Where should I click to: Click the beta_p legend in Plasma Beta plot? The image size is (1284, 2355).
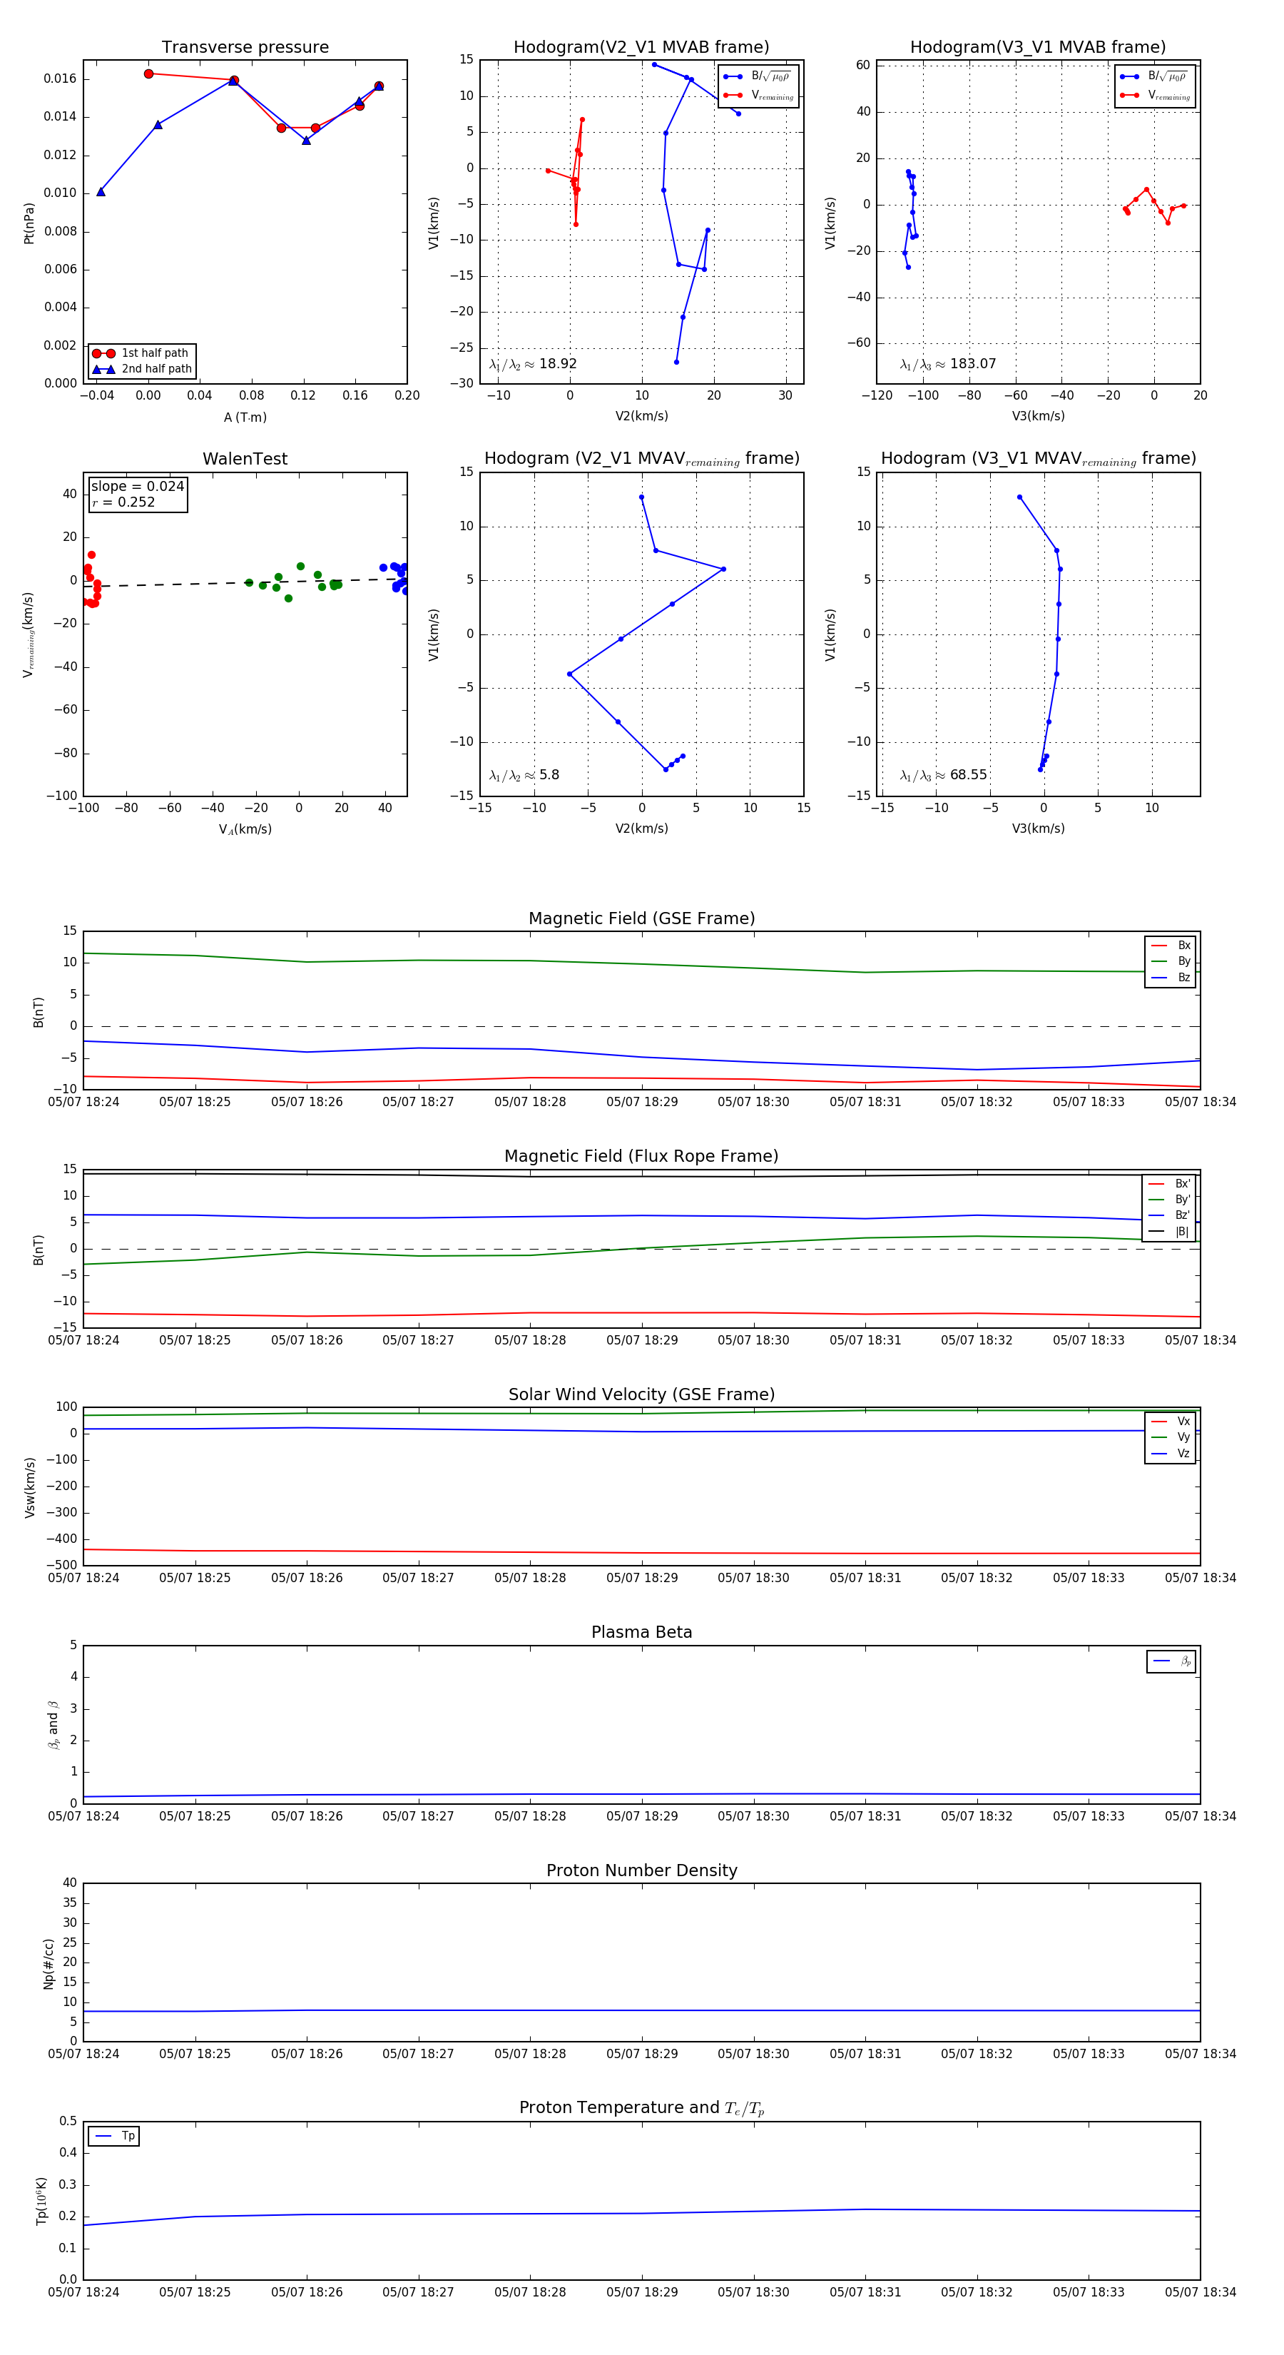(x=1171, y=1661)
